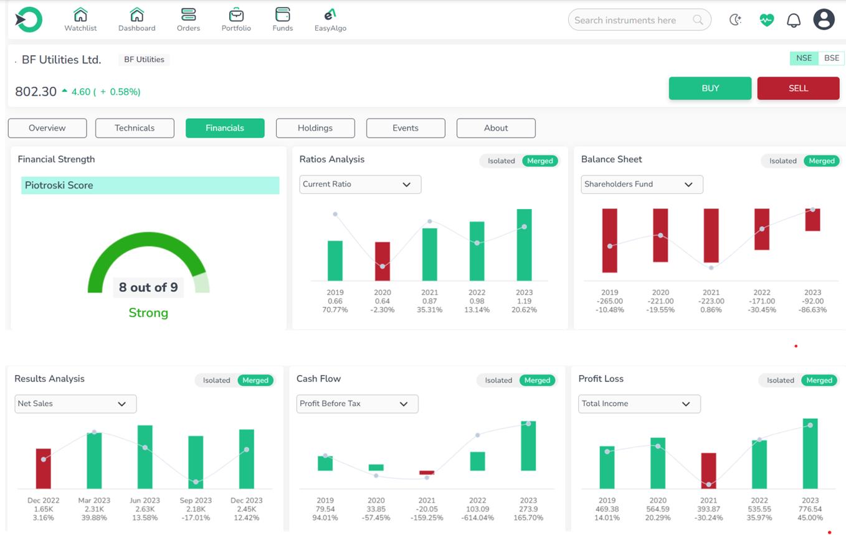Screen dimensions: 846x535
Task: Launch the EasyAlgo icon
Action: click(x=330, y=14)
